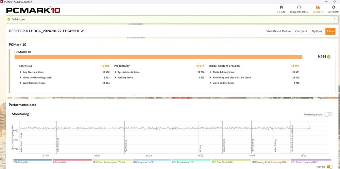This screenshot has width=340, height=169.
Task: Click the Video Editing timeline marker
Action: point(275,146)
